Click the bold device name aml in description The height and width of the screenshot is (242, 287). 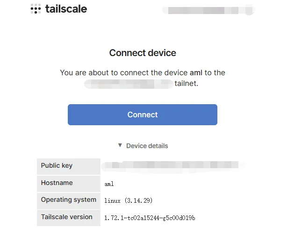click(195, 73)
